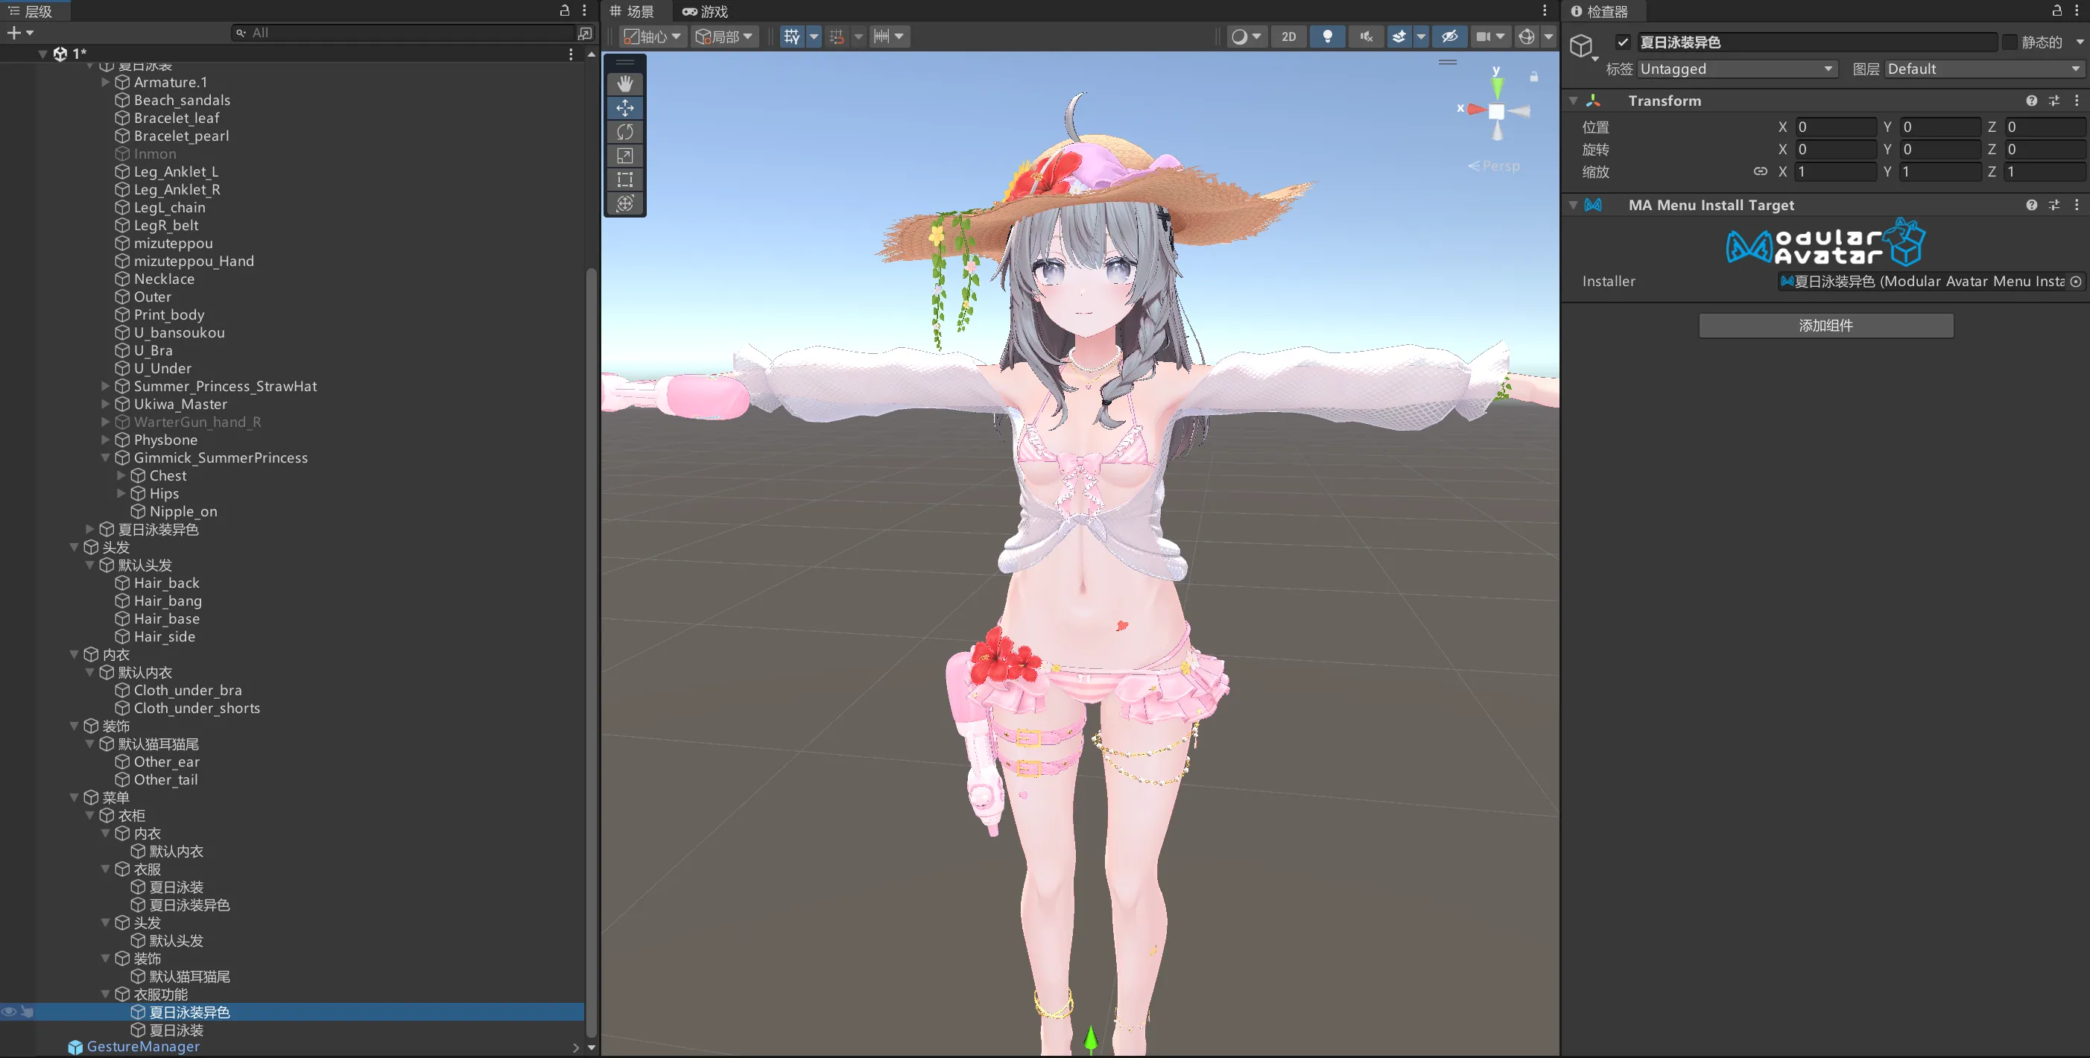Select the Cloth_under_bra object
This screenshot has height=1058, width=2090.
coord(188,691)
